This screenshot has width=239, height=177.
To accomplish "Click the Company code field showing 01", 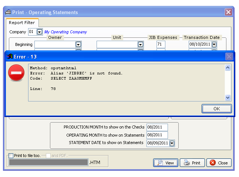I will (x=33, y=32).
